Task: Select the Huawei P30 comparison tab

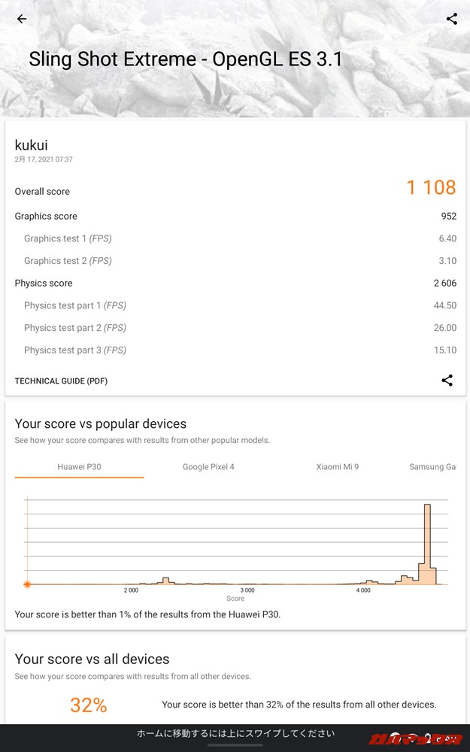Action: 78,466
